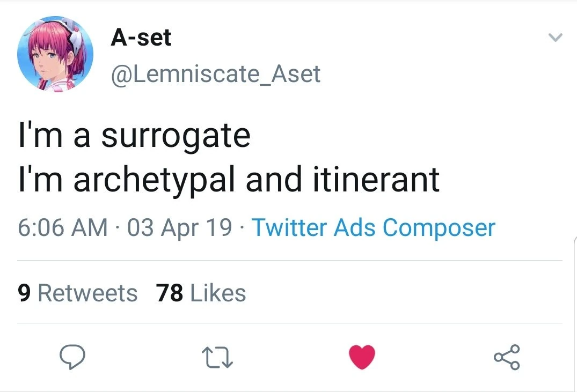This screenshot has width=577, height=392.
Task: Click the 6:06 AM timestamp
Action: 62,227
